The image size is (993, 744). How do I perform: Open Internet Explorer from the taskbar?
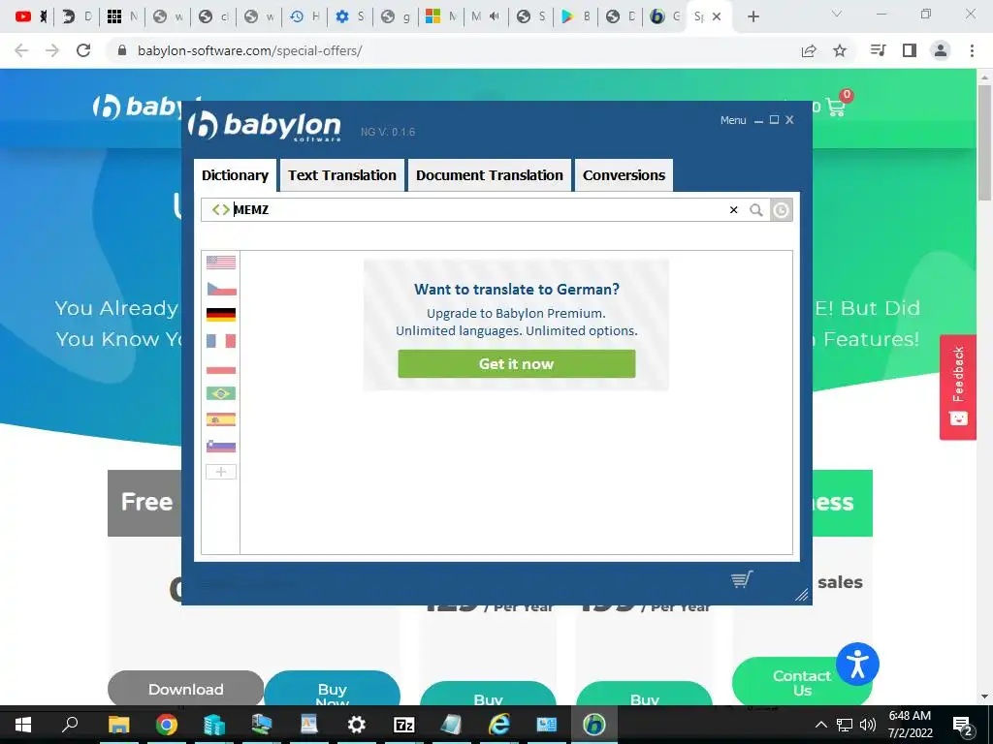499,725
